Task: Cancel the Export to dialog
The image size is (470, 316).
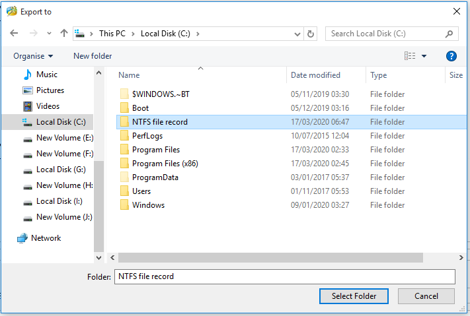Action: tap(426, 296)
